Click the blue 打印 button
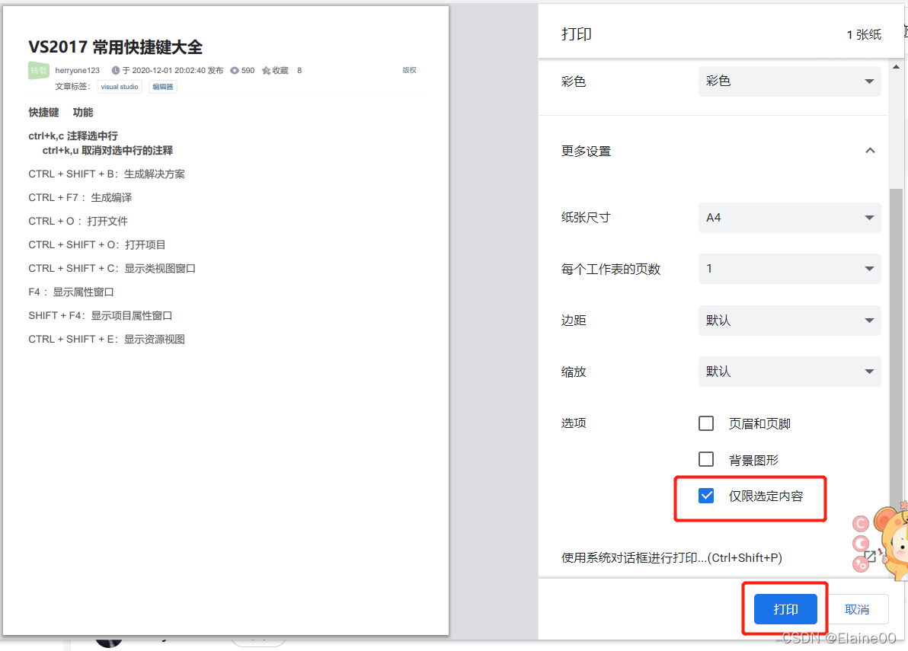 tap(785, 609)
